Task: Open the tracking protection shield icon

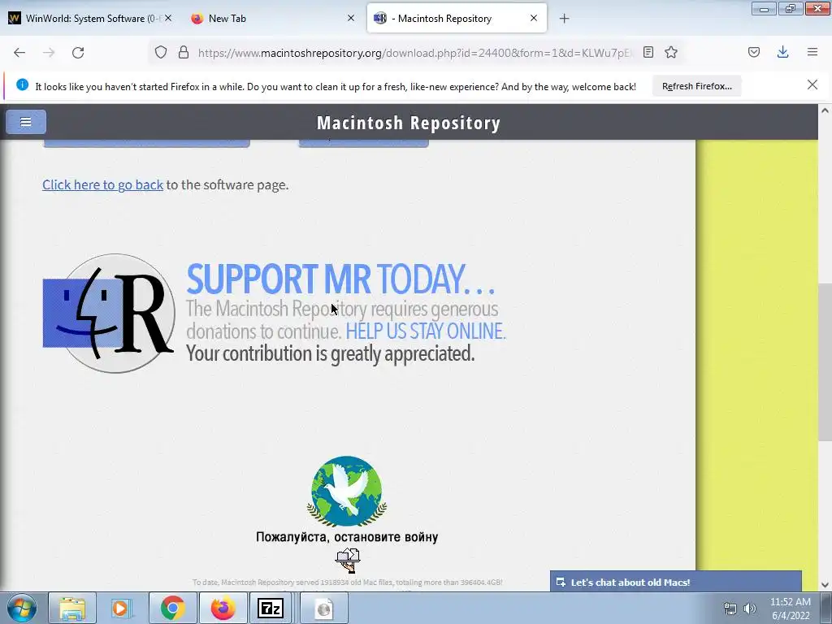Action: 161,52
